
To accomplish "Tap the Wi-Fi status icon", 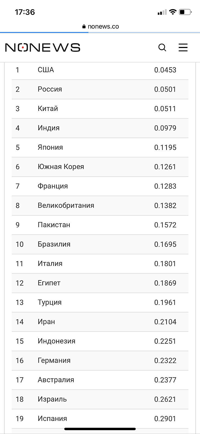I will 172,12.
